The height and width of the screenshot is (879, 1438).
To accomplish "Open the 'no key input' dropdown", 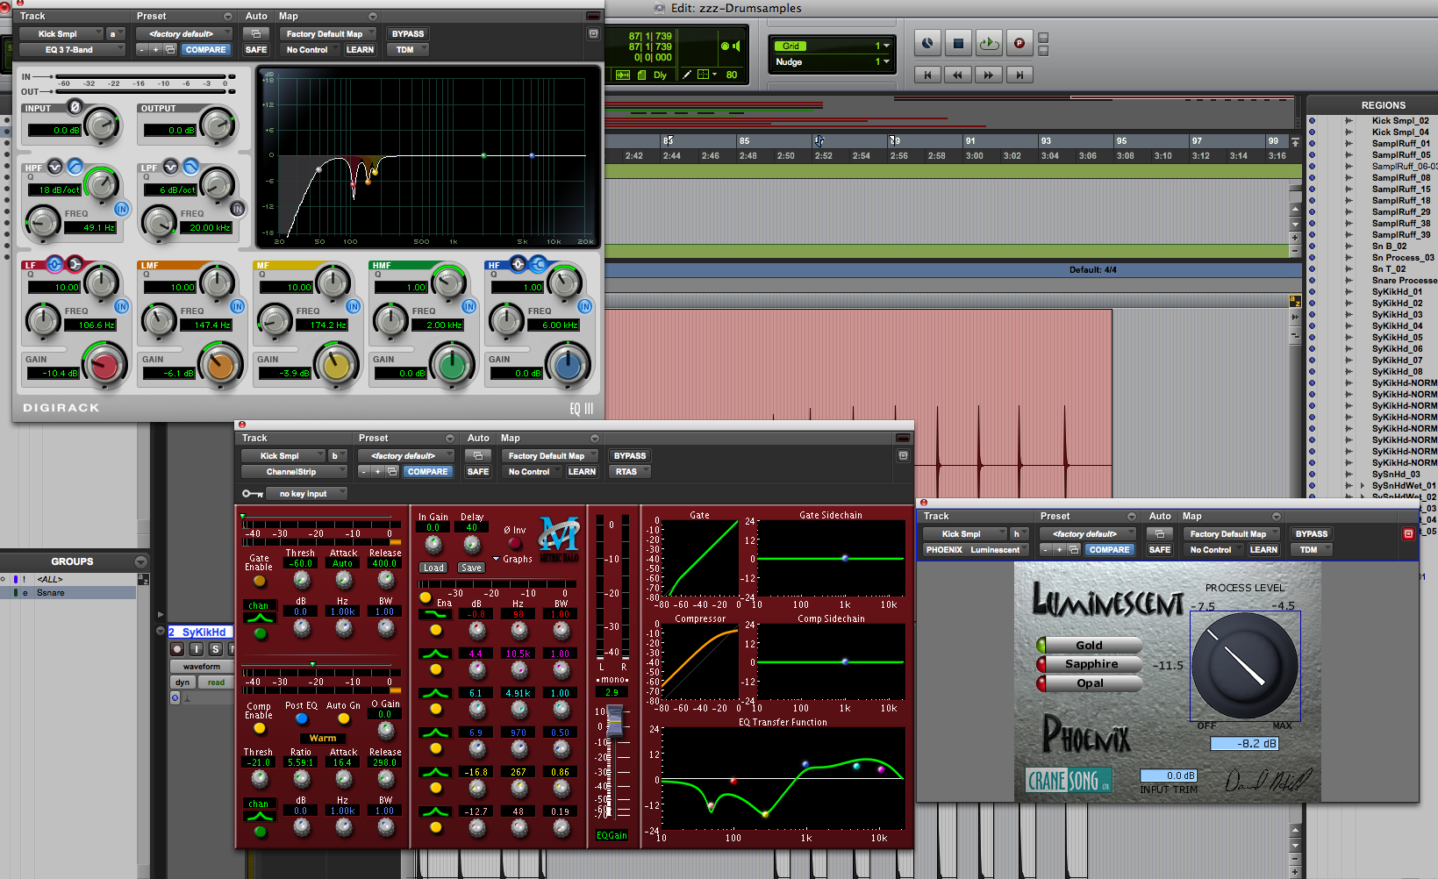I will coord(307,494).
